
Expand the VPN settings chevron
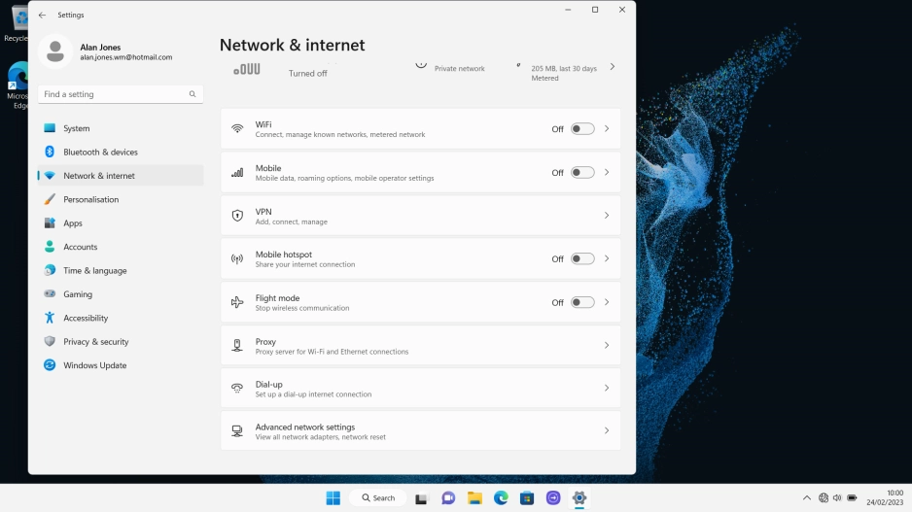click(x=607, y=216)
